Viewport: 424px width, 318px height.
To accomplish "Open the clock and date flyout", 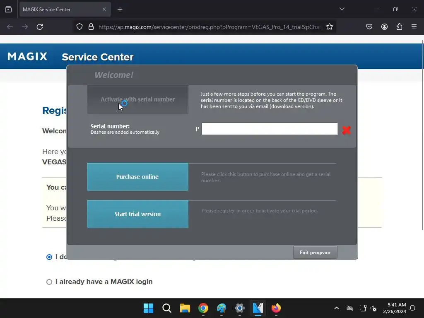I will [395, 308].
